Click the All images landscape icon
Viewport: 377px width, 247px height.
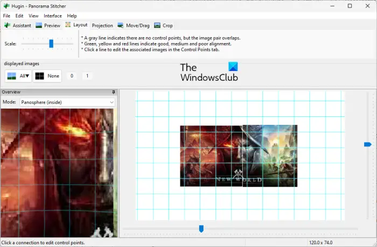(12, 76)
